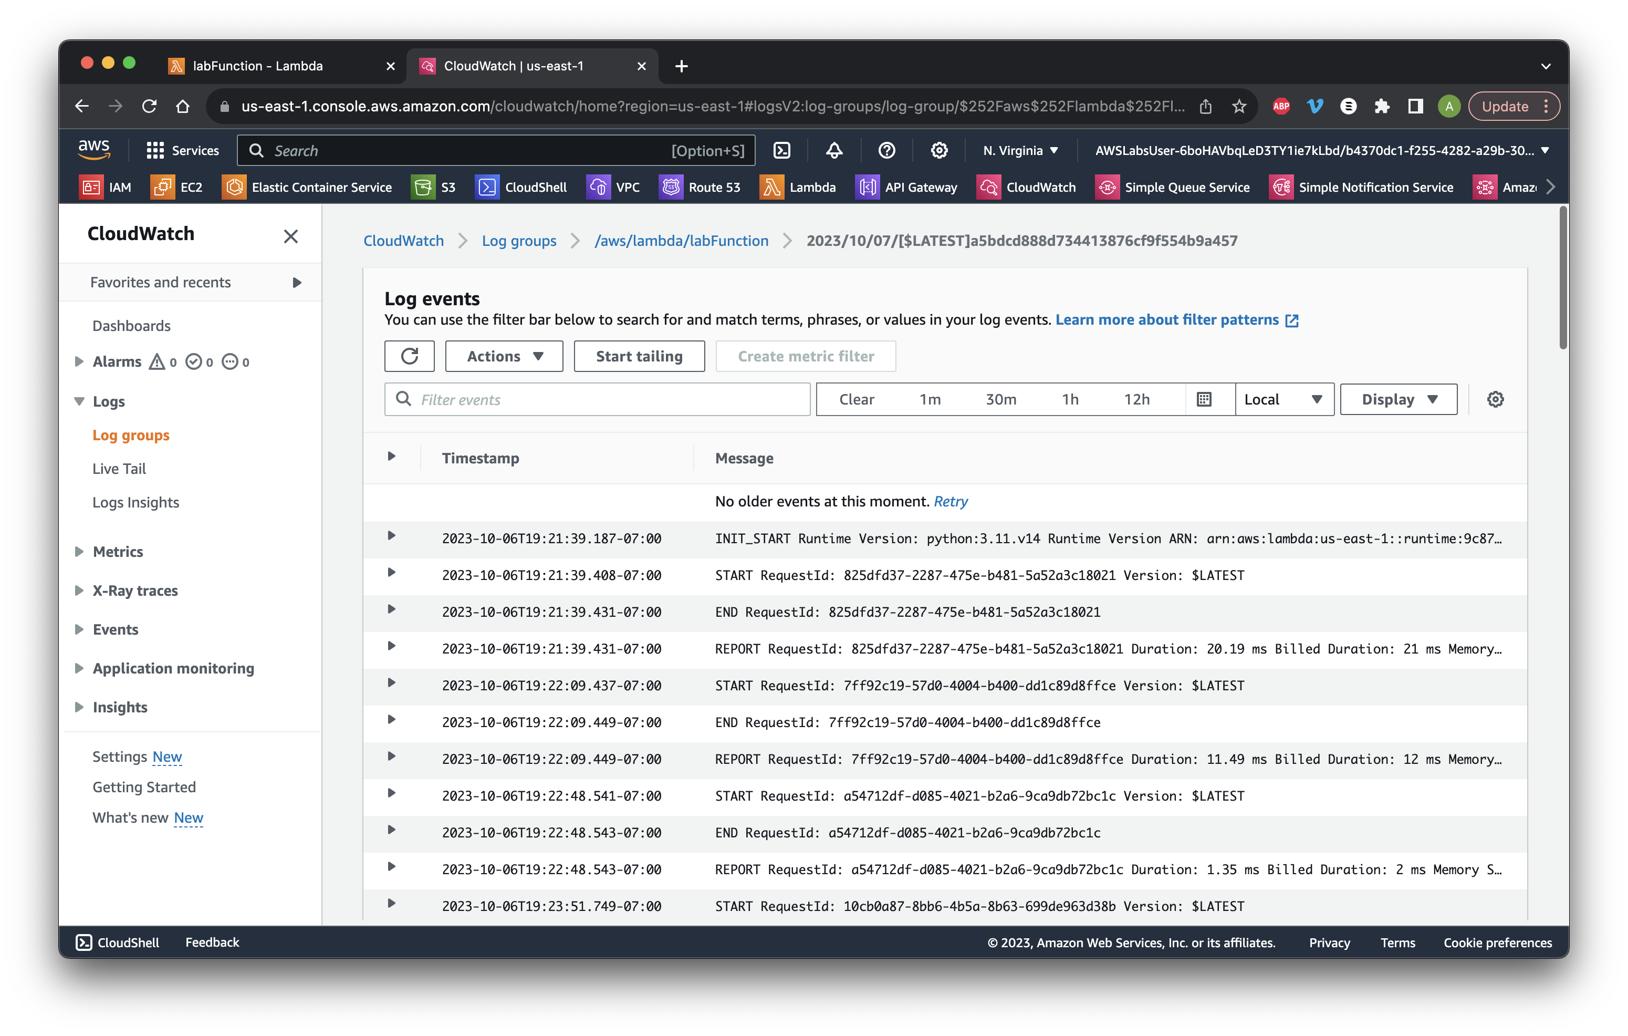Go to /aws/lambda/labFunction breadcrumb

(x=681, y=241)
